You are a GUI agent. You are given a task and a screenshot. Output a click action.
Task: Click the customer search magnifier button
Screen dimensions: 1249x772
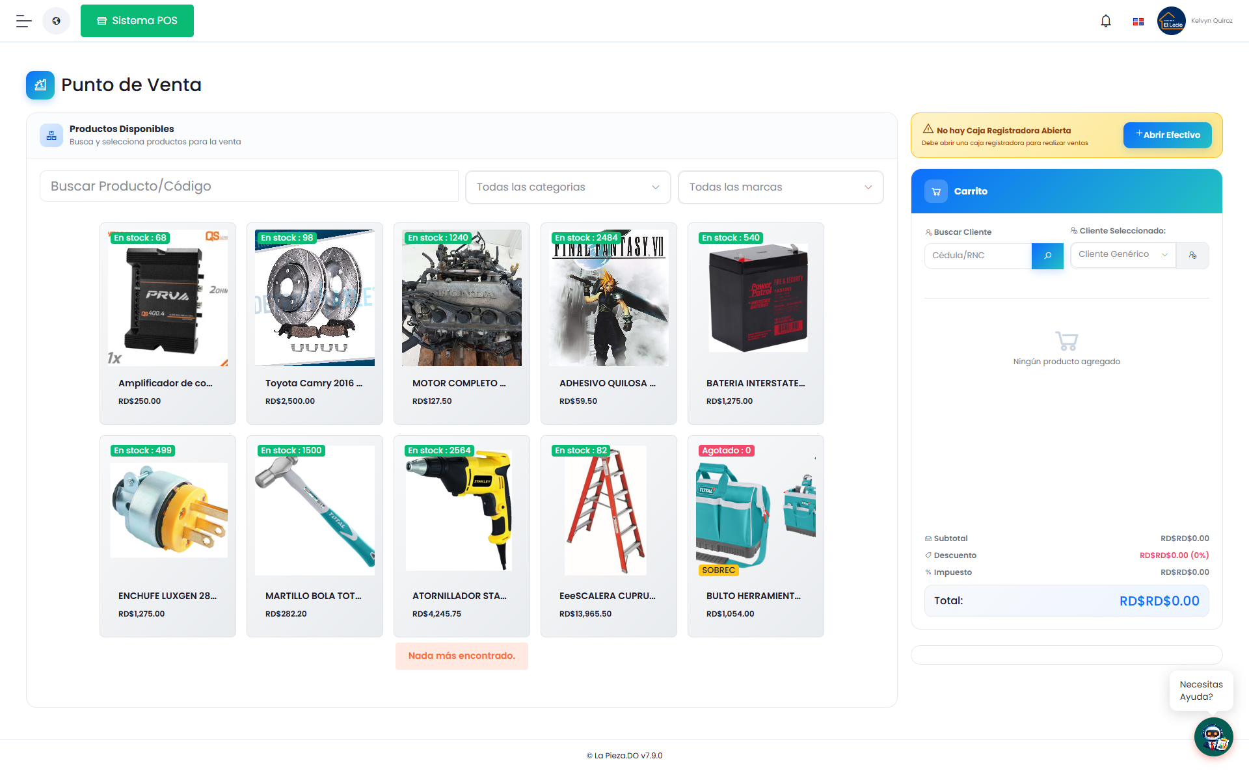(1047, 256)
